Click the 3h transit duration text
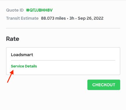 [x=72, y=18]
